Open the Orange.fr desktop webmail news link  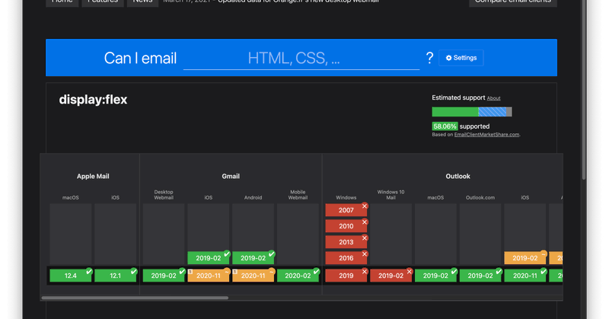[298, 2]
